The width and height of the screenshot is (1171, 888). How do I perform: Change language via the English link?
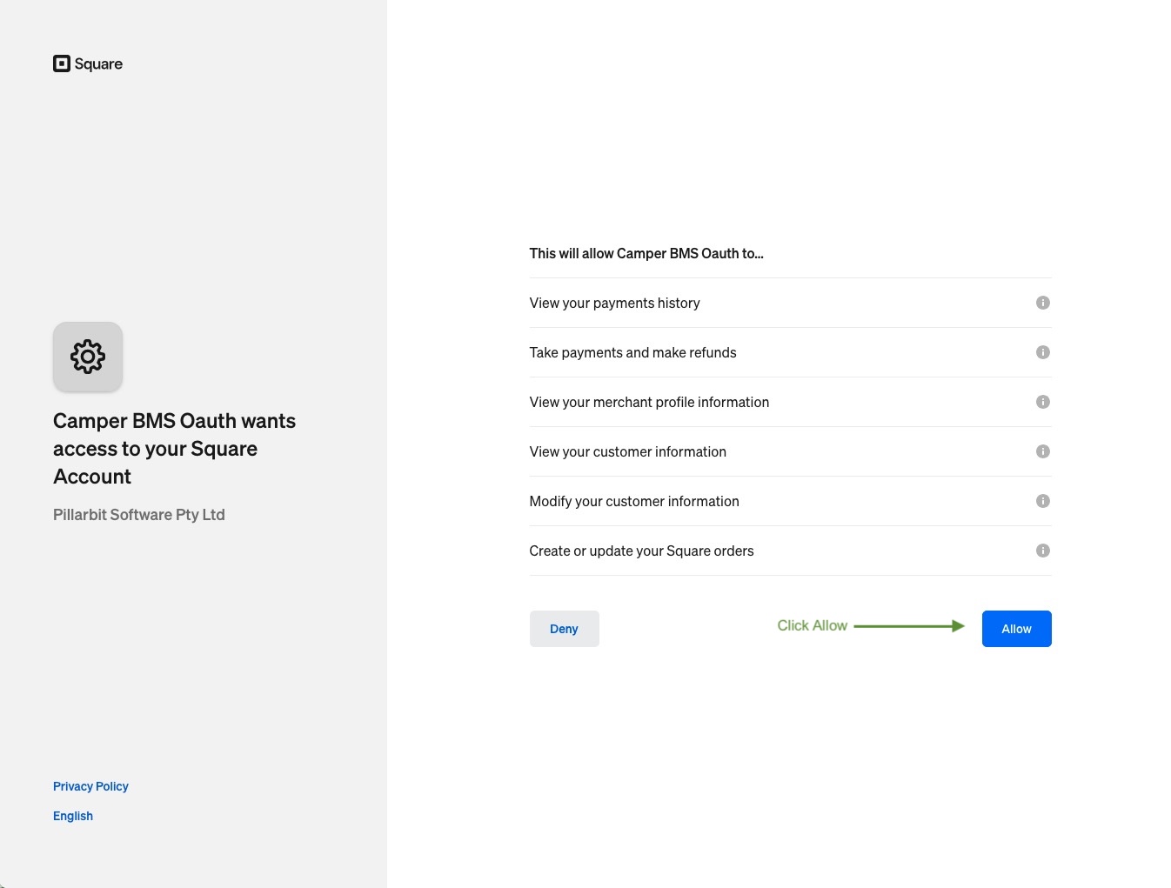click(73, 816)
